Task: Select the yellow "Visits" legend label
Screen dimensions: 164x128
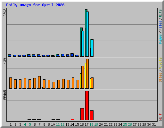Action: 160,63
